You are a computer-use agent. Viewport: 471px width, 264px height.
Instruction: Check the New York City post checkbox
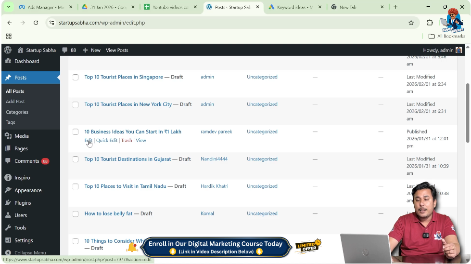tap(76, 105)
